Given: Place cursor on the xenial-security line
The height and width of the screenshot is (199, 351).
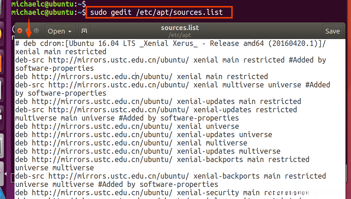Looking at the screenshot, I should (138, 193).
